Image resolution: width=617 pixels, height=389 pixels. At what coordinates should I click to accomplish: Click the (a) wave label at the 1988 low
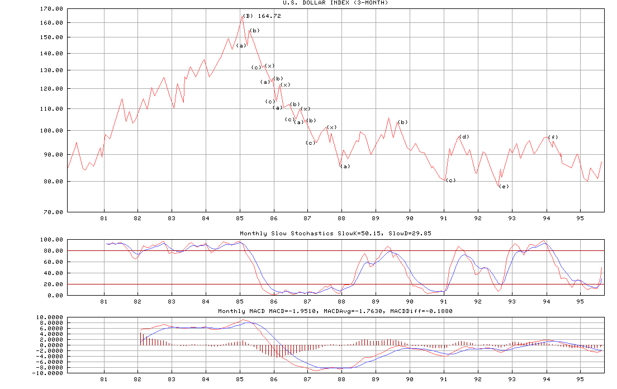pyautogui.click(x=345, y=167)
